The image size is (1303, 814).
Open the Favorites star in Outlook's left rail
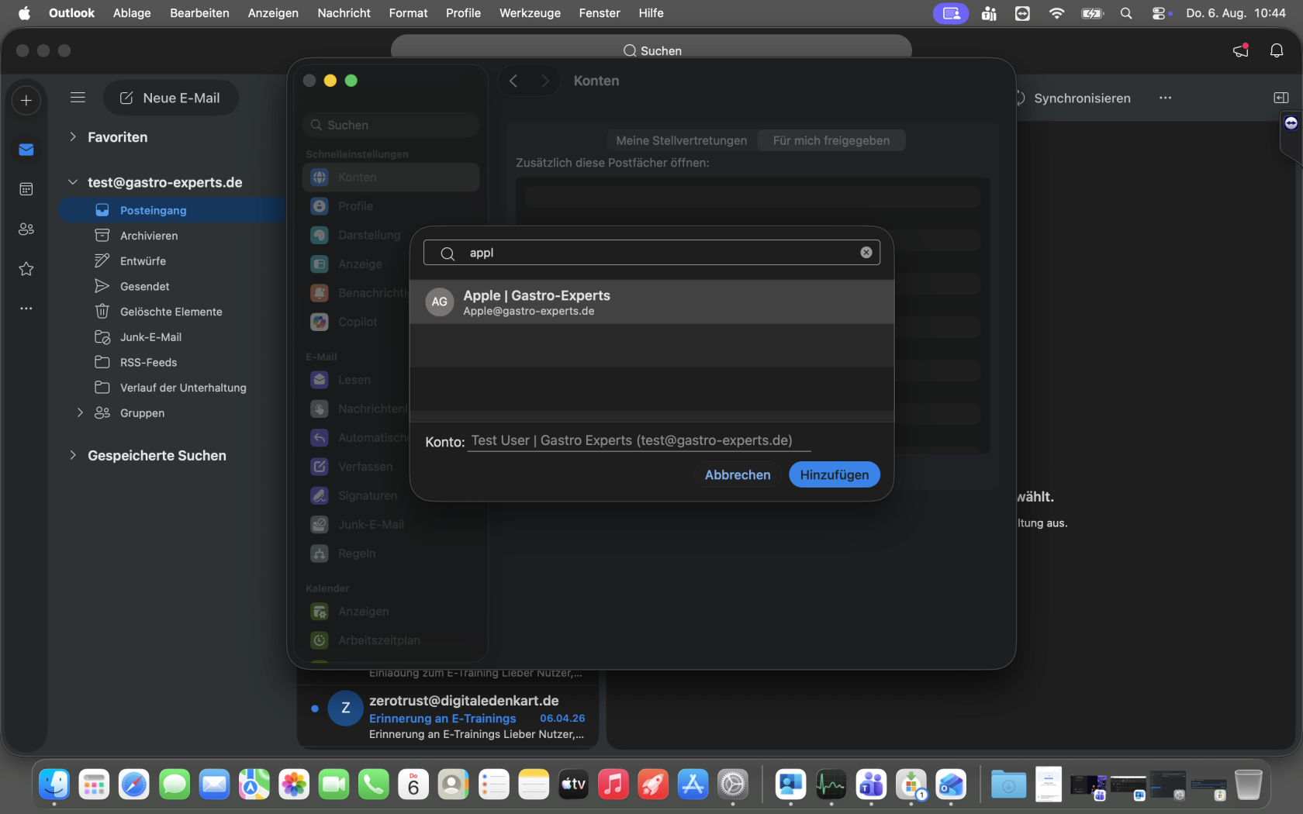pyautogui.click(x=26, y=269)
